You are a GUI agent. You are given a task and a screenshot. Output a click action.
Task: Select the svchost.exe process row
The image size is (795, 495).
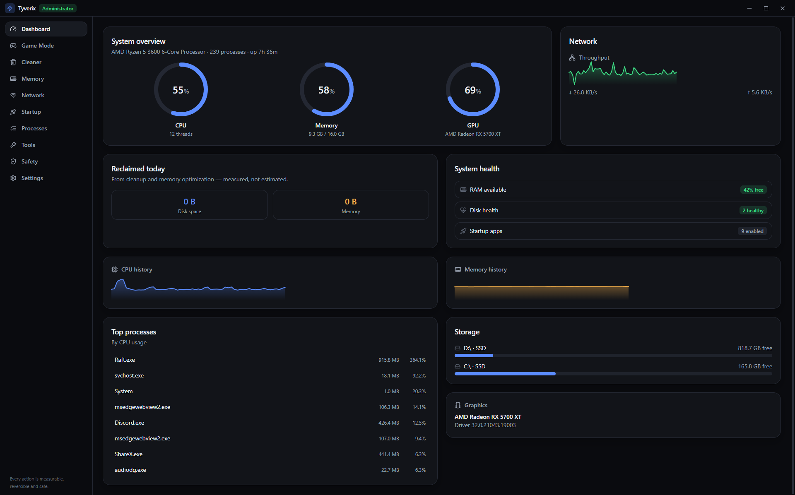coord(270,376)
